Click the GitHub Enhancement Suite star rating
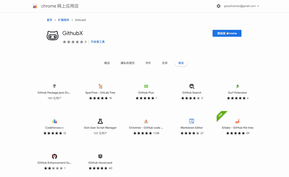The height and width of the screenshot is (177, 289). click(54, 168)
